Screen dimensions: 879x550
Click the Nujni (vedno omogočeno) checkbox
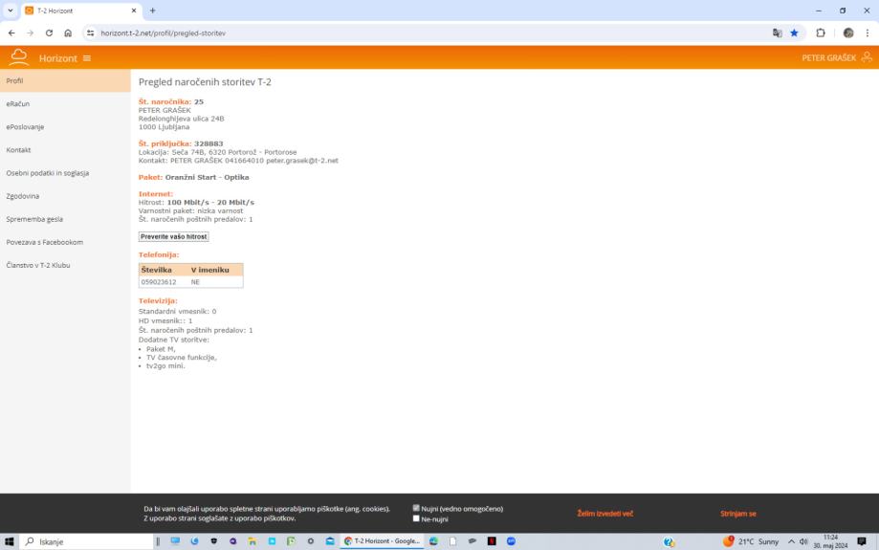[416, 508]
